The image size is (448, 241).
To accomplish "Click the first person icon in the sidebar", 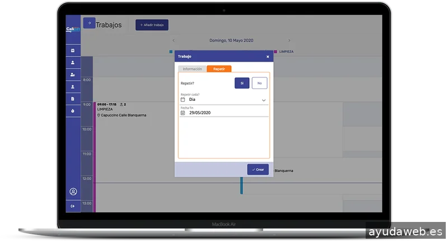I will coord(73,63).
